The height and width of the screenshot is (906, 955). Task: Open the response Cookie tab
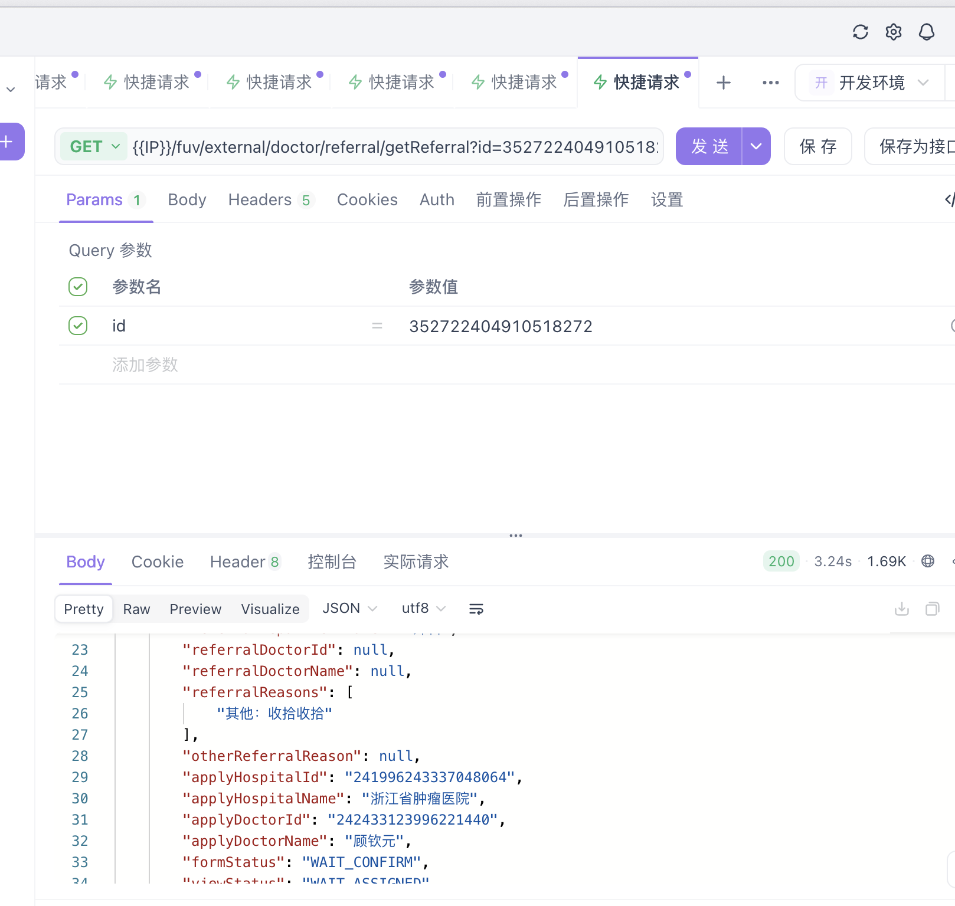(x=158, y=562)
